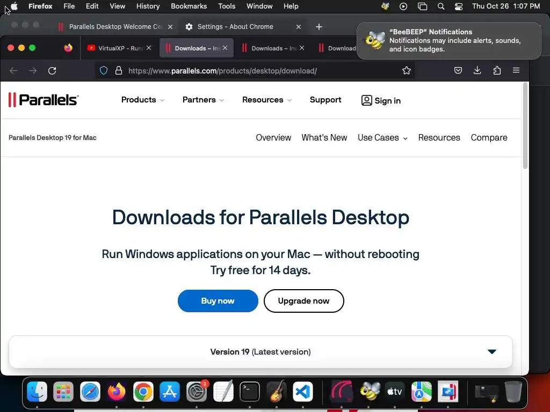Open Apple TV from the Dock
Viewport: 550px width, 412px height.
[395, 391]
